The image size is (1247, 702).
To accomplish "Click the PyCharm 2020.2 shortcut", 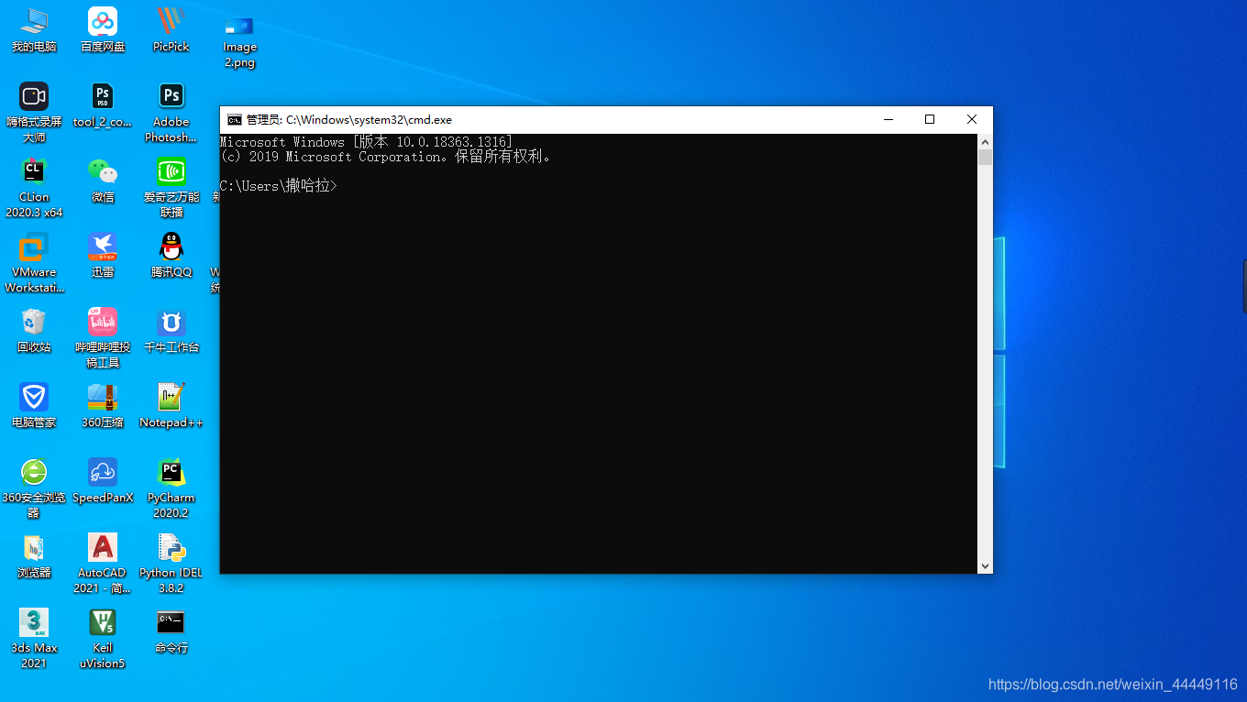I will click(171, 488).
